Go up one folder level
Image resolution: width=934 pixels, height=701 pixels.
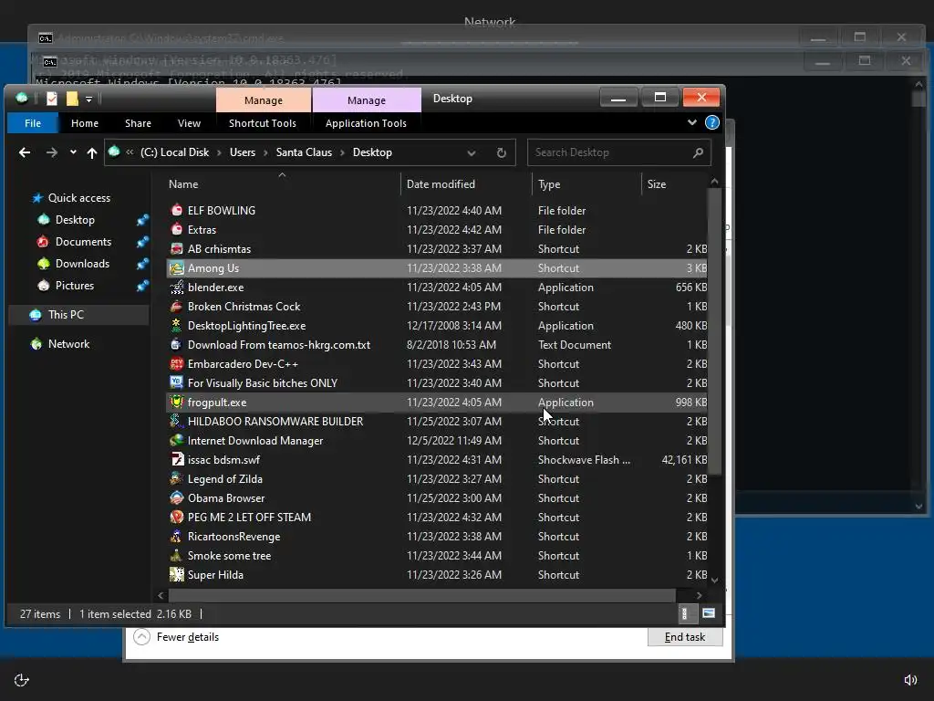pyautogui.click(x=92, y=152)
